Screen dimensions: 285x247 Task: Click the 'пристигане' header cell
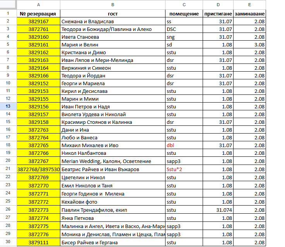(218, 14)
